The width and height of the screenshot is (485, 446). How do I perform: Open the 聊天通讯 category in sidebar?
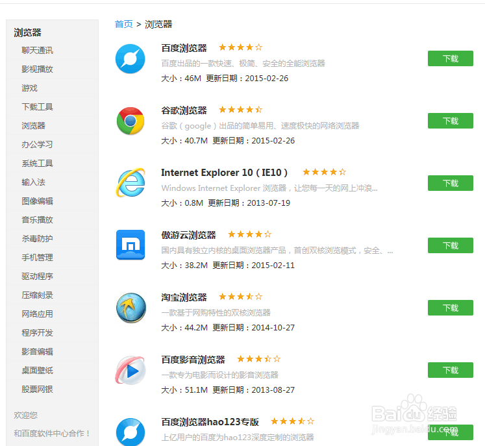pyautogui.click(x=37, y=51)
